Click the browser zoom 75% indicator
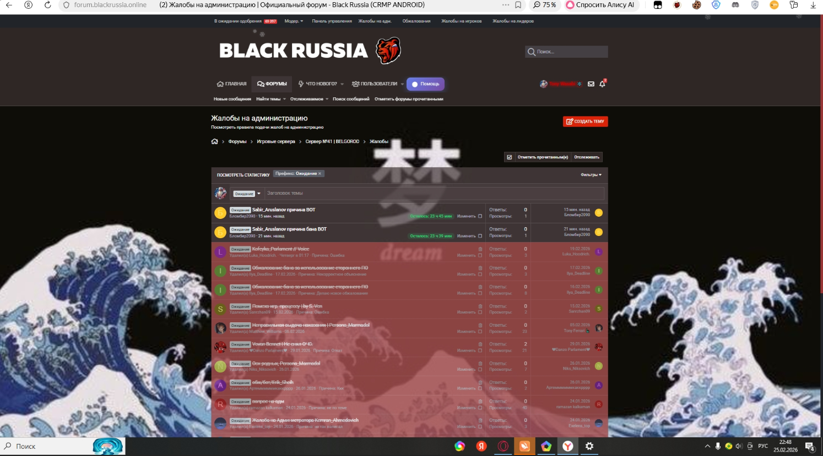Screen dimensions: 823x456 544,5
